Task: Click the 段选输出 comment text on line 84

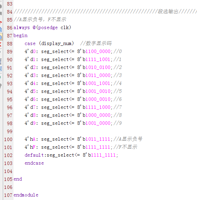Action: tap(168, 11)
